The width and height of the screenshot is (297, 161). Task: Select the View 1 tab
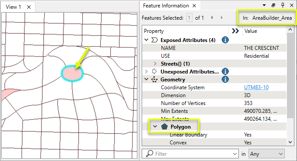(13, 7)
